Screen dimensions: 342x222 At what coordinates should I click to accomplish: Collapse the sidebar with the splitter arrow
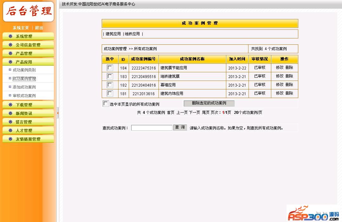tap(58, 113)
